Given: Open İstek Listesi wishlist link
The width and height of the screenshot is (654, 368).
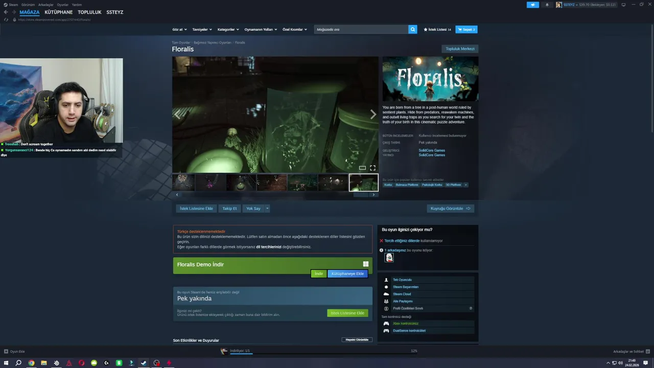Looking at the screenshot, I should coord(437,30).
